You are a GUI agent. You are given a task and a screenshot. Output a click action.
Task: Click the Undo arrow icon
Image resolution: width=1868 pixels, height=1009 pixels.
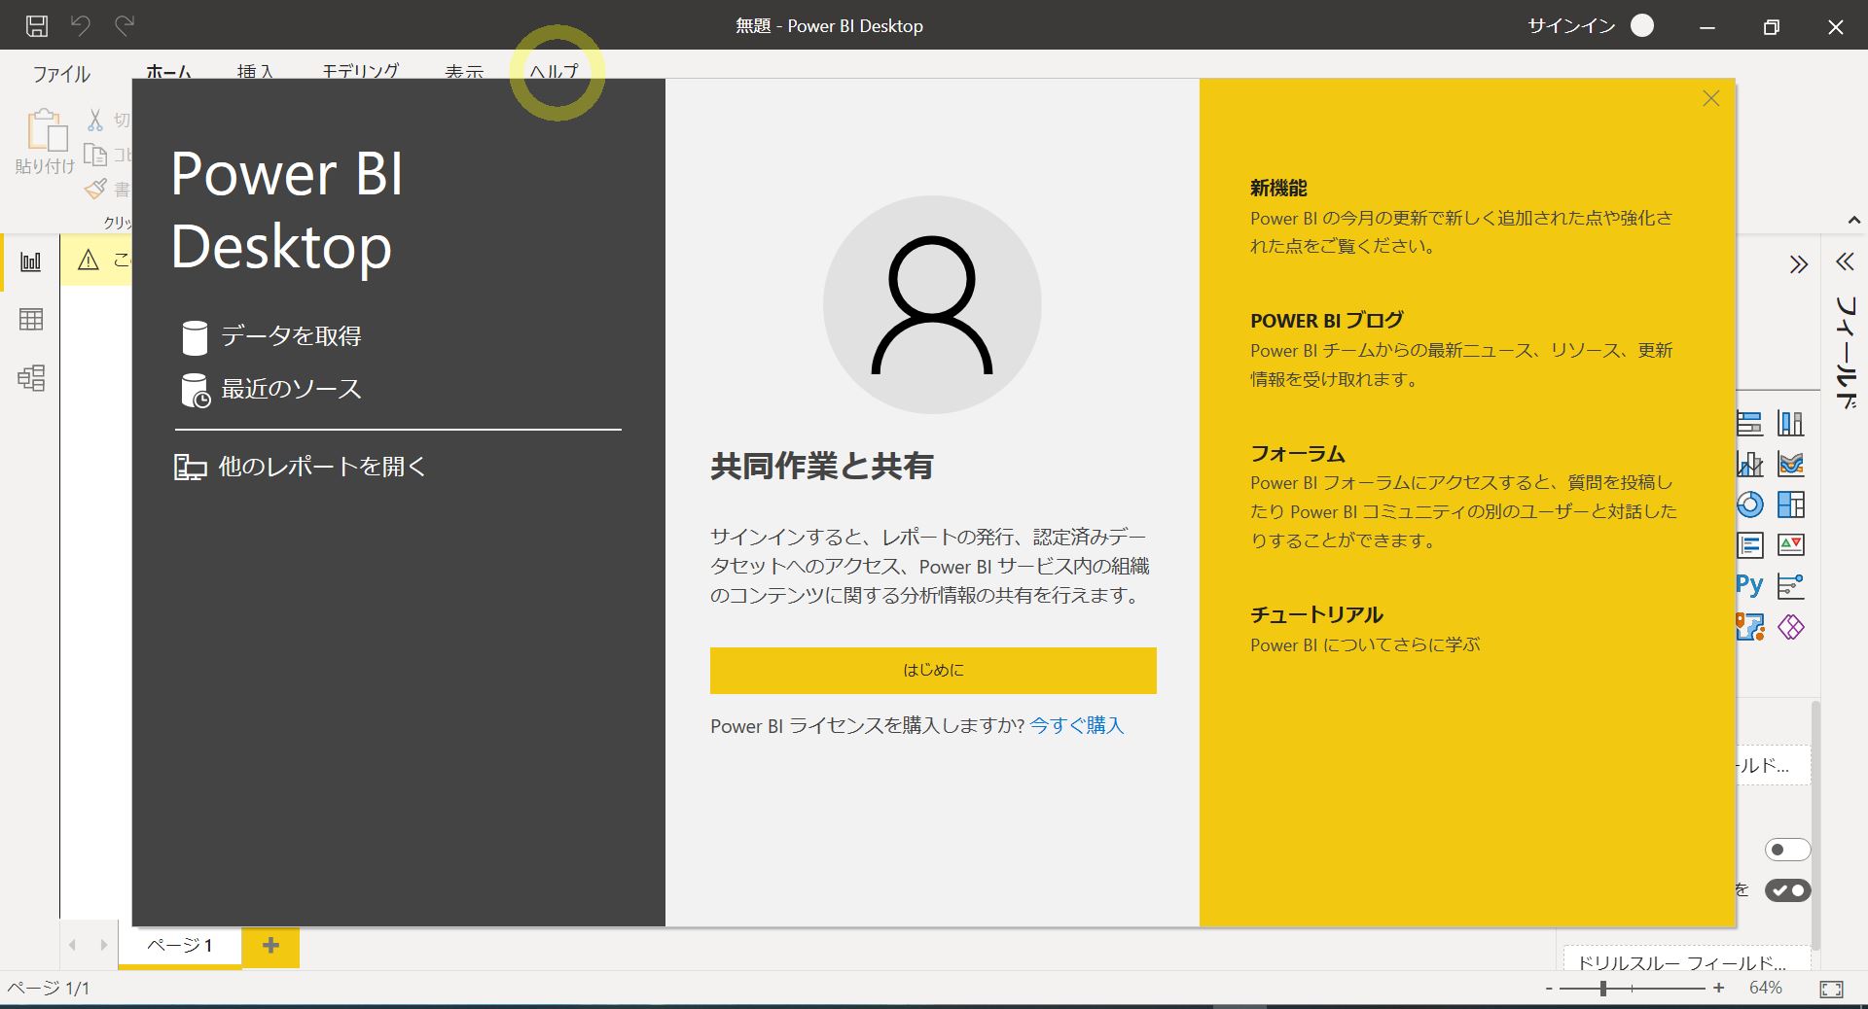click(x=81, y=25)
